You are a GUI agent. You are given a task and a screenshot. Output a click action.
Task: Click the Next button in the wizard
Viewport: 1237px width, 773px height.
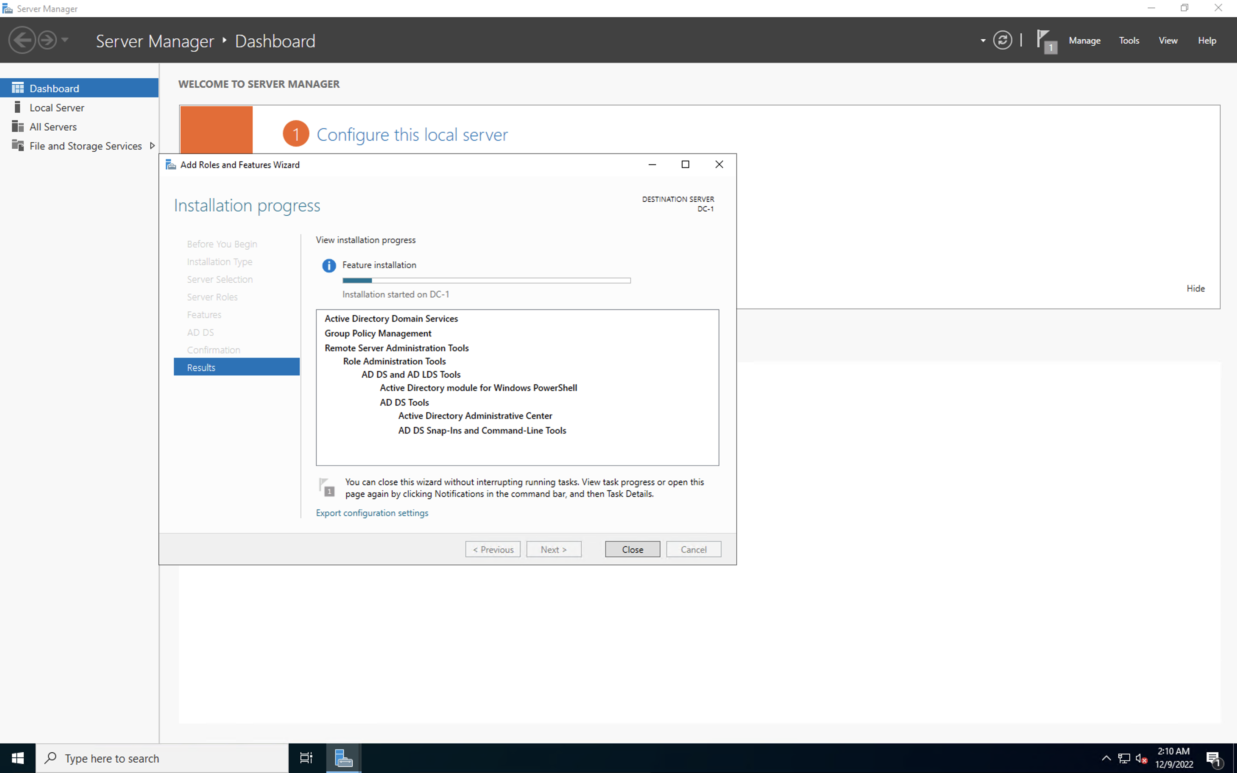point(554,549)
